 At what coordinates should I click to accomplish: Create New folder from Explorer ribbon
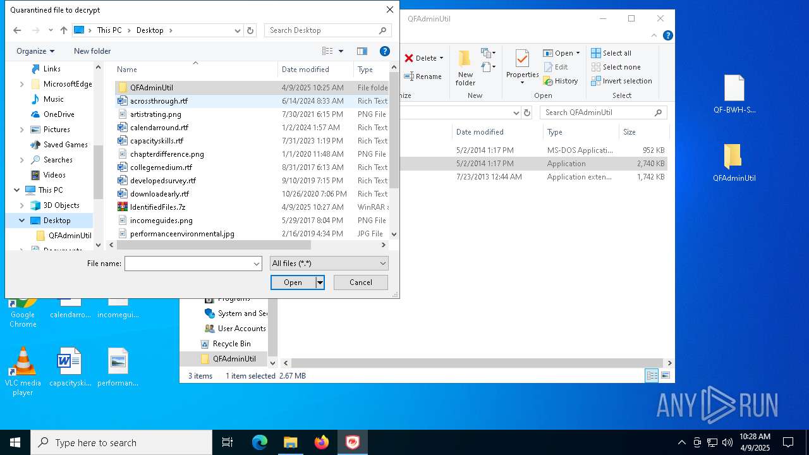pyautogui.click(x=465, y=68)
